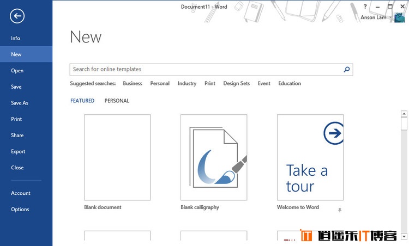Click Save in the Backstage menu
Screen dimensions: 409x246
point(16,87)
